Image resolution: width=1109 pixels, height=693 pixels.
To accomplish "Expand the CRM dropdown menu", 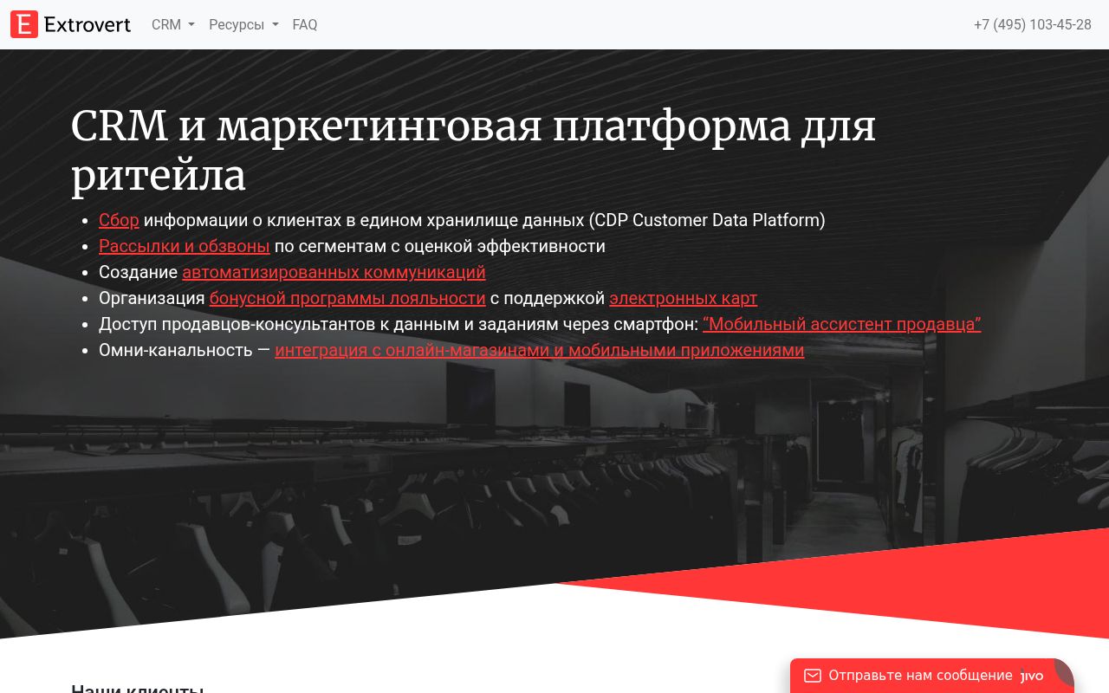I will pos(172,24).
